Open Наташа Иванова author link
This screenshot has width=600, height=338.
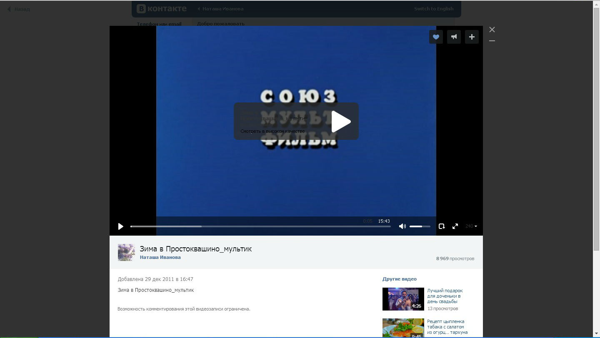point(160,257)
